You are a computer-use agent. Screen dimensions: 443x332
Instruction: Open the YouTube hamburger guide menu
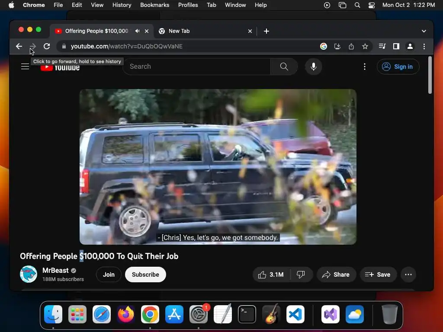pyautogui.click(x=25, y=67)
